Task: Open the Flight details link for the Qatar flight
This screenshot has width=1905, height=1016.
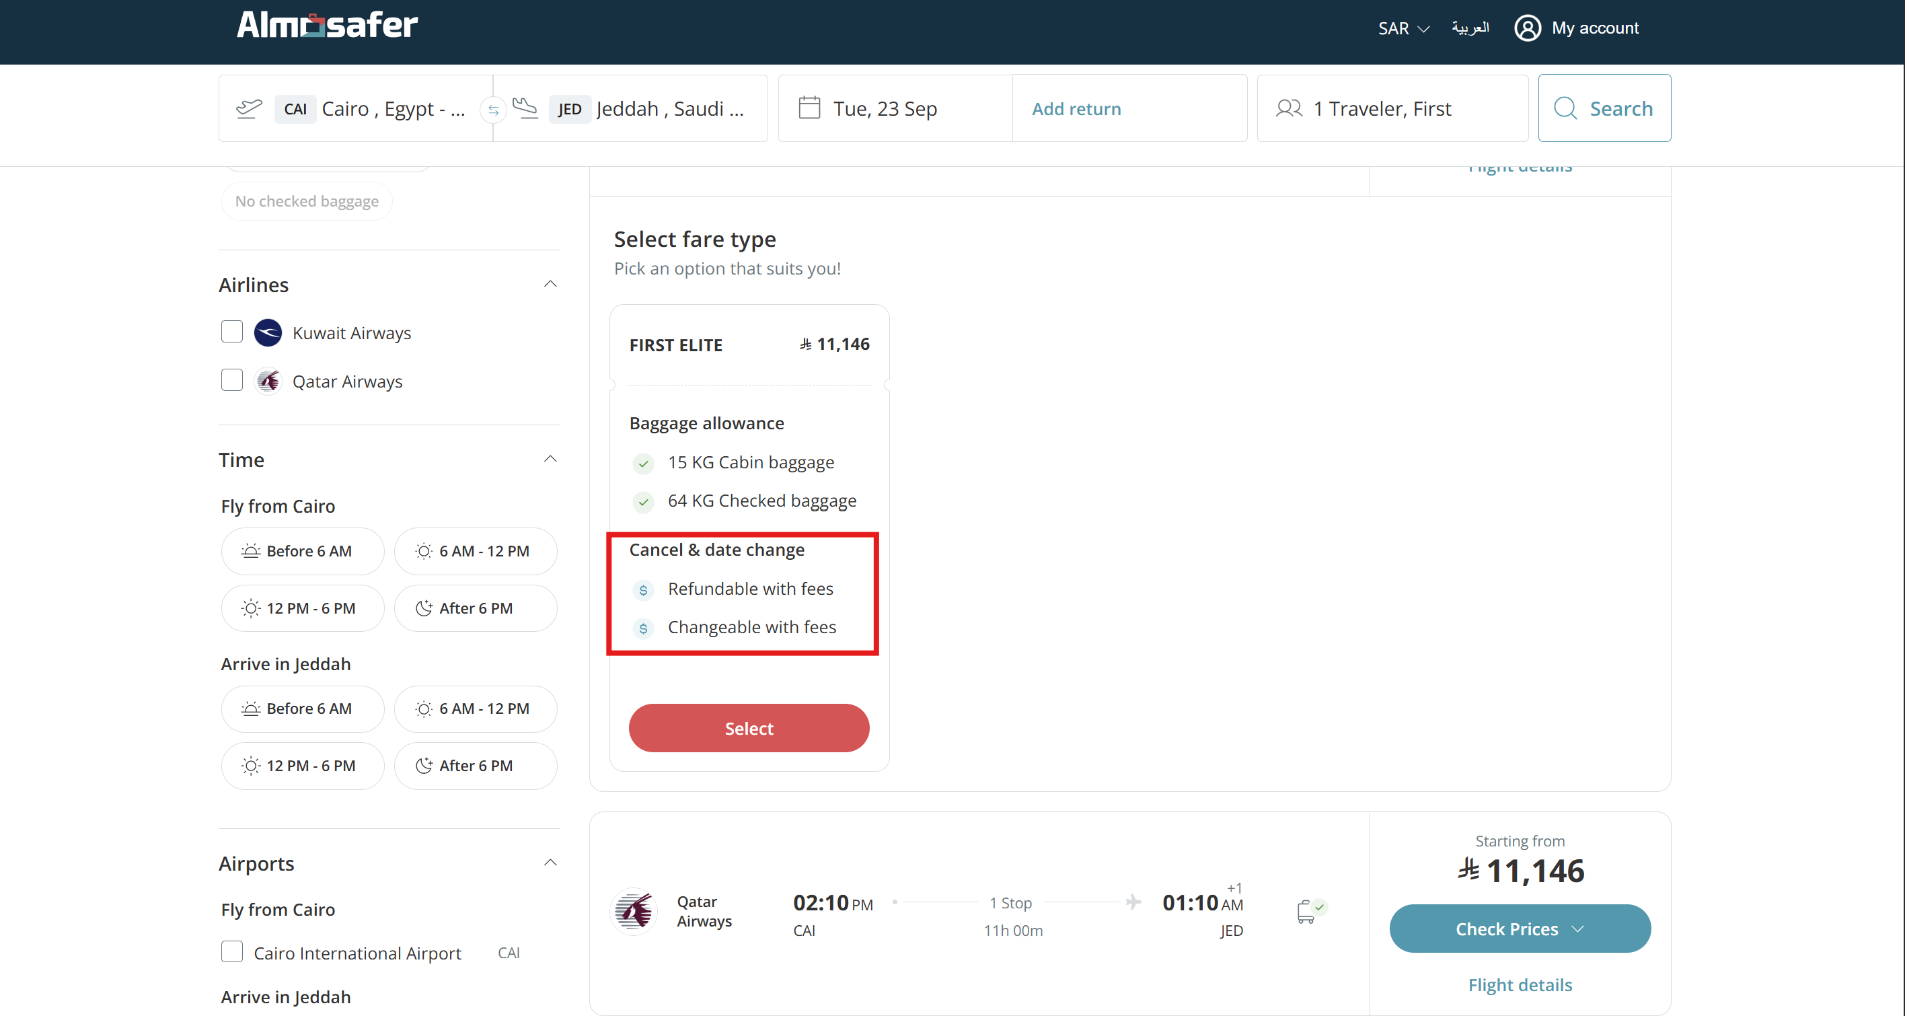Action: pyautogui.click(x=1520, y=985)
